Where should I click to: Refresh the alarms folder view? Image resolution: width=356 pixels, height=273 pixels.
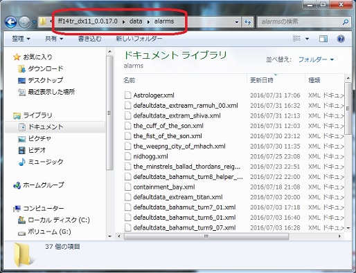[x=247, y=22]
